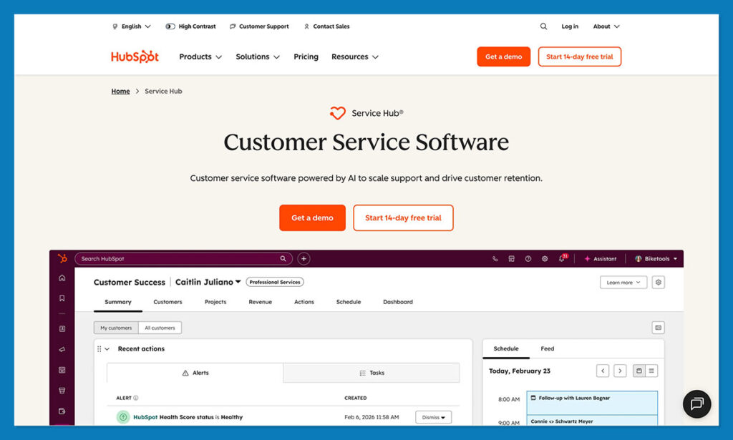Open the Learn more dropdown
The height and width of the screenshot is (440, 733).
point(623,282)
